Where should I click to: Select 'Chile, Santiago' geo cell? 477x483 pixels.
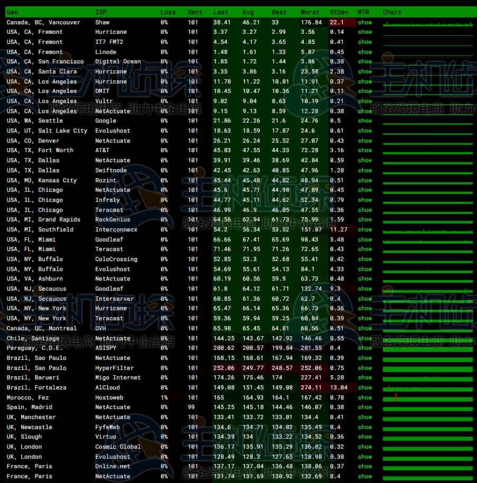33,338
